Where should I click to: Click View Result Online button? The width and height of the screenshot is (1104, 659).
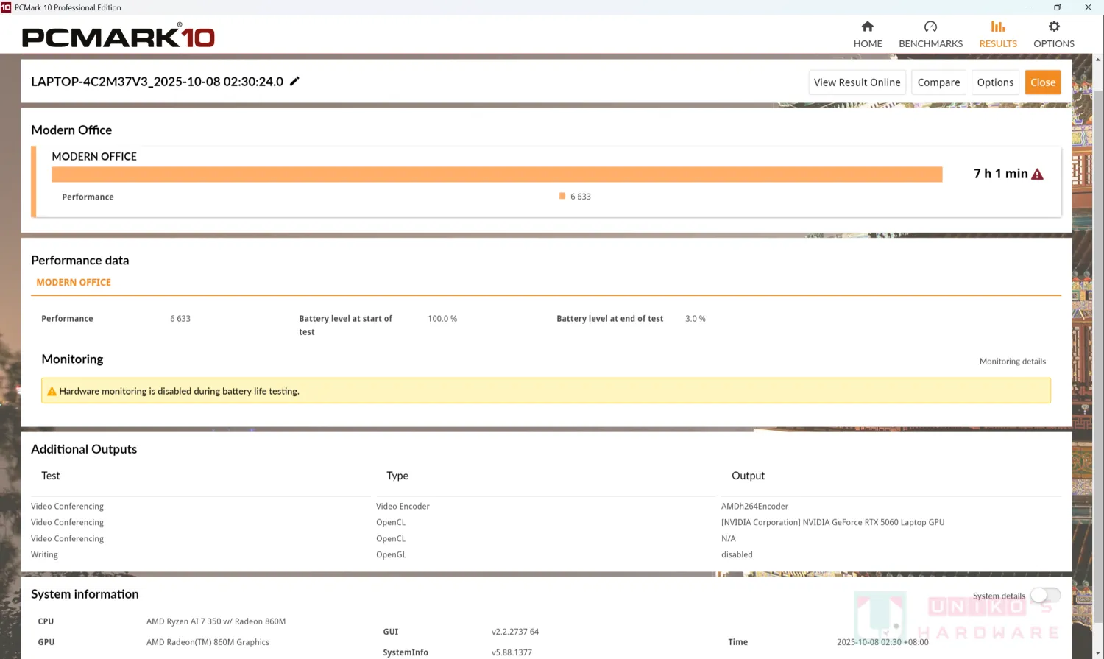pos(857,82)
